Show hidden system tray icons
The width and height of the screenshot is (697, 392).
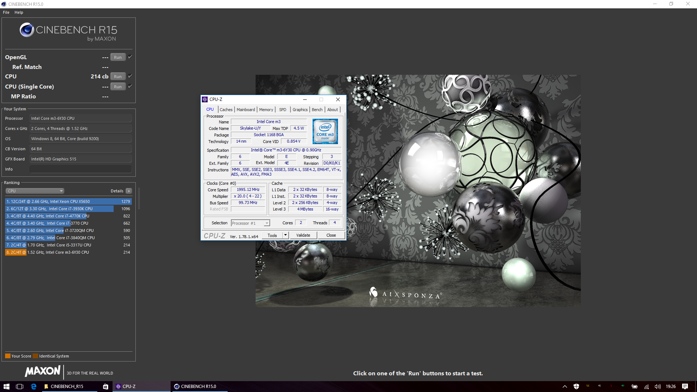(564, 387)
